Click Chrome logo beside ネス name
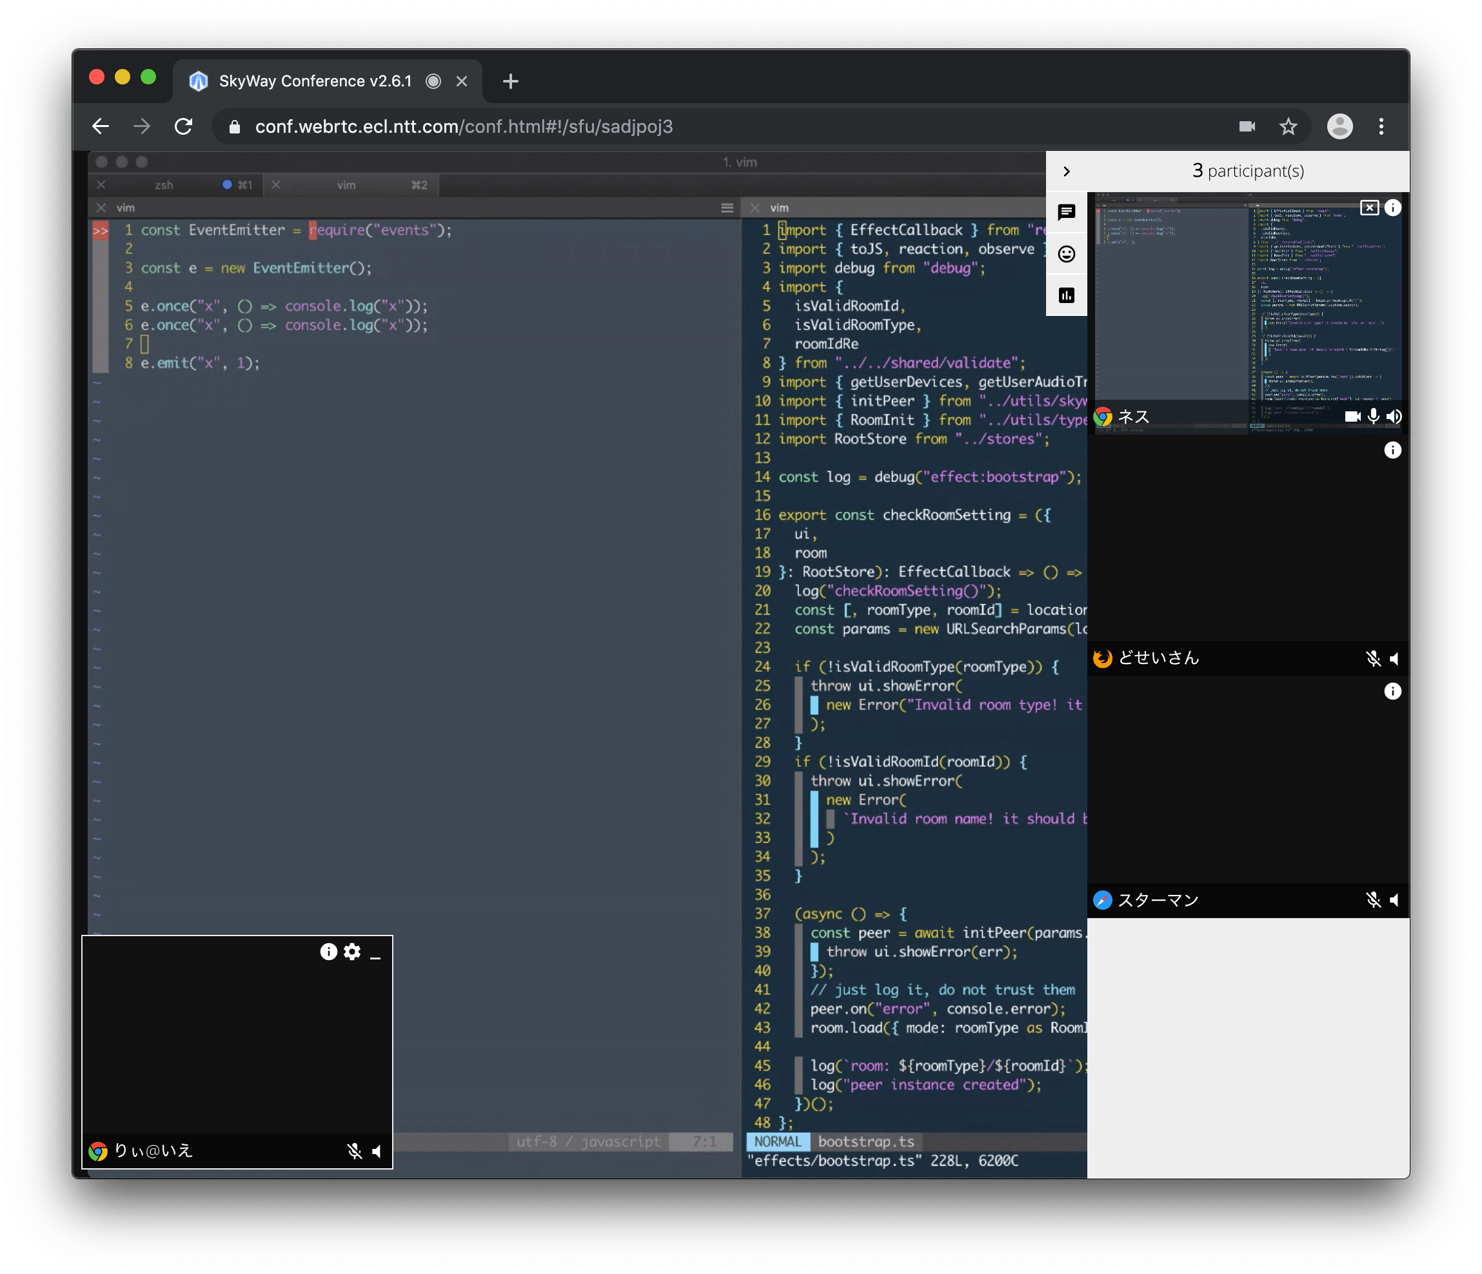Screen dimensions: 1482x1274 [1103, 416]
